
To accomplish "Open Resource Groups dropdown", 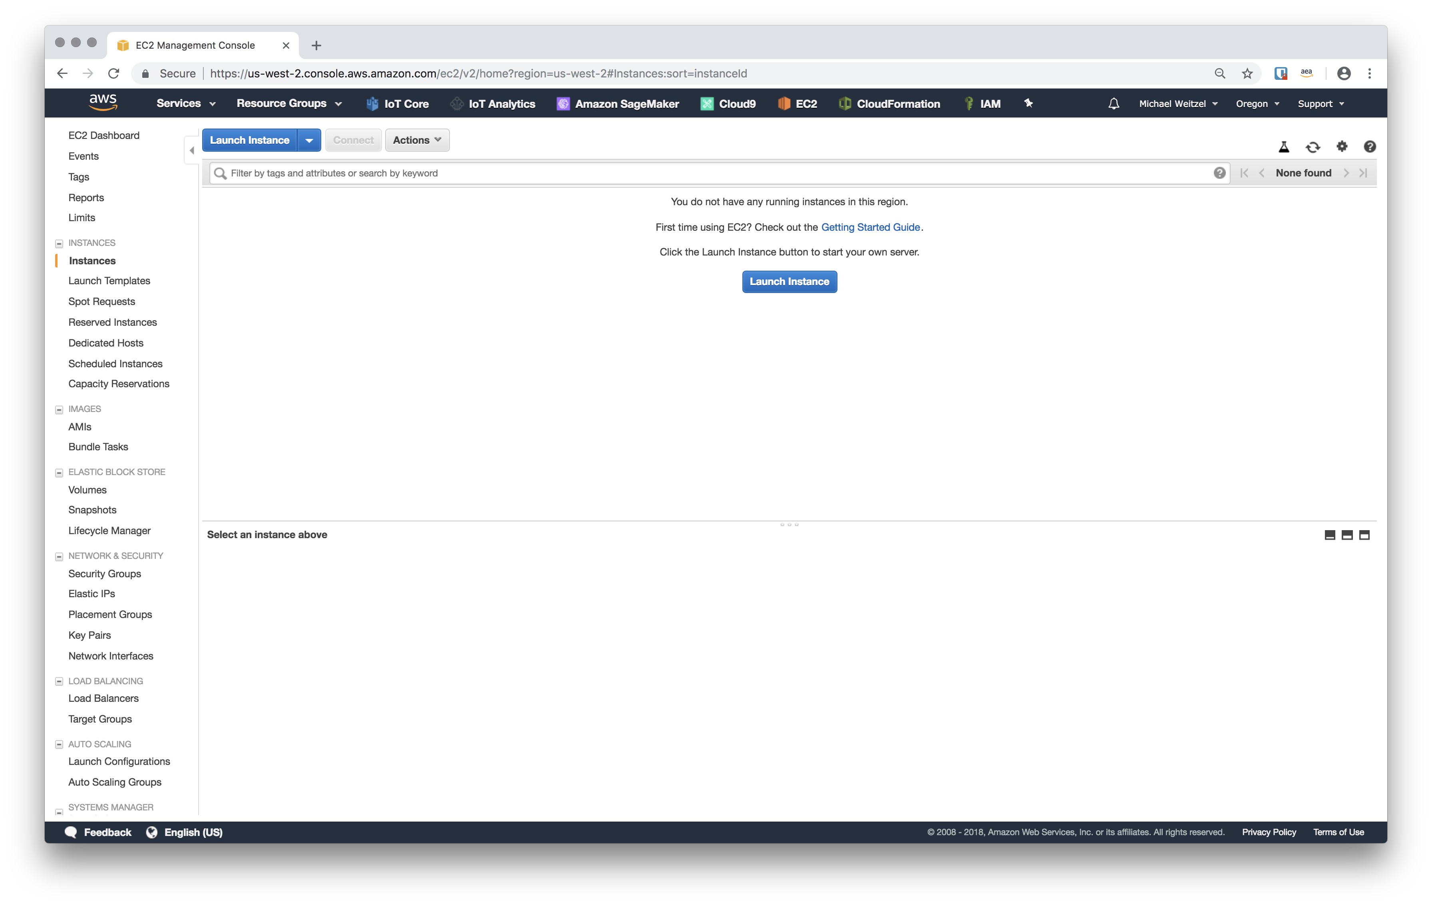I will (x=289, y=103).
